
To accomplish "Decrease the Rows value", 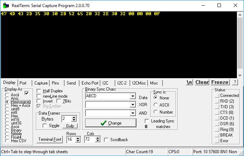I will (x=78, y=141).
